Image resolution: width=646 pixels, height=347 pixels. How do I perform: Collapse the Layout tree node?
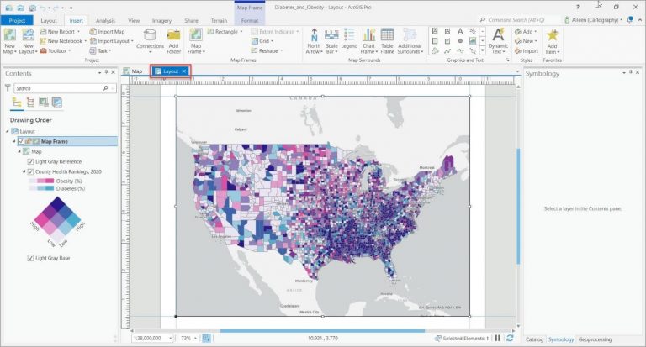7,131
